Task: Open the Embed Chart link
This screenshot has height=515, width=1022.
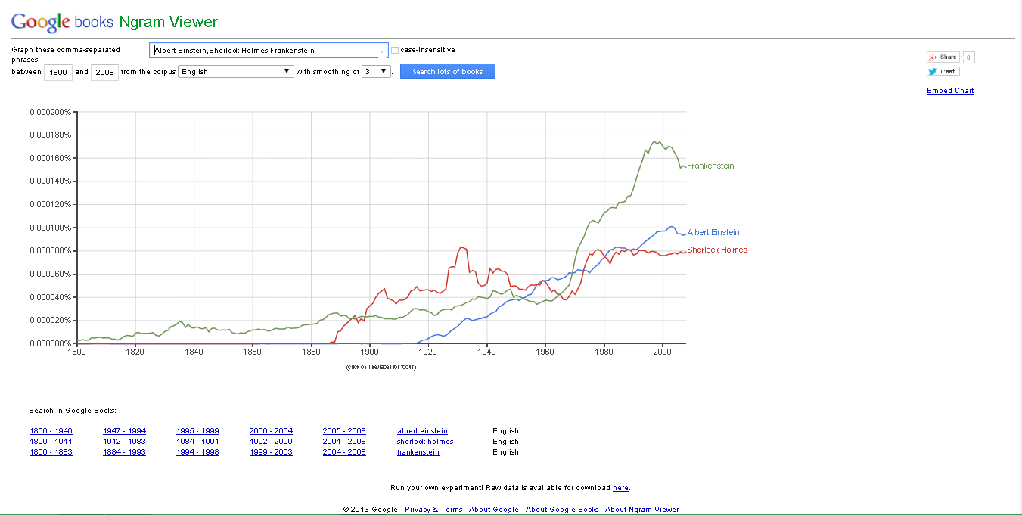Action: click(950, 91)
